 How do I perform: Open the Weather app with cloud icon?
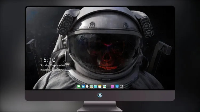pos(83,86)
